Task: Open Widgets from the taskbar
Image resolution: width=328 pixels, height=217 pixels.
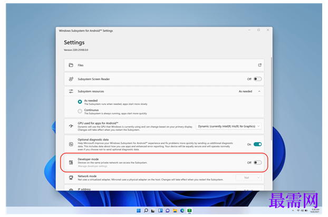Action: tap(160, 211)
